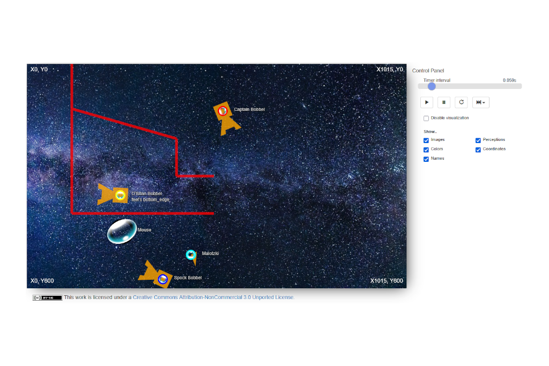Click the Spock Bobbel robot at bottom

click(157, 275)
